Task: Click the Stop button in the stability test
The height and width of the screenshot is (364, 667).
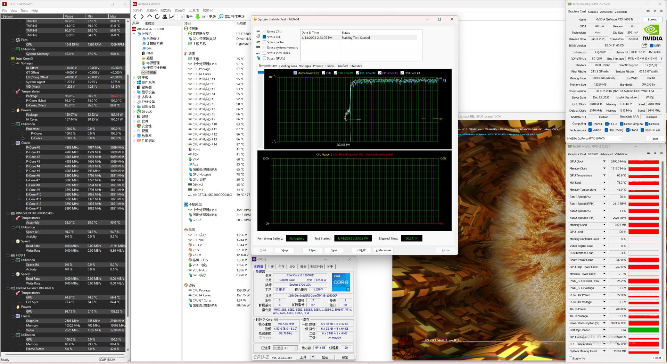Action: 284,250
